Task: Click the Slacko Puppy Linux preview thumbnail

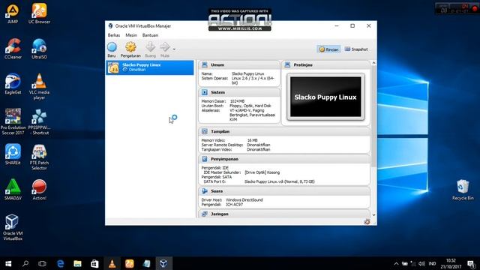Action: click(325, 97)
